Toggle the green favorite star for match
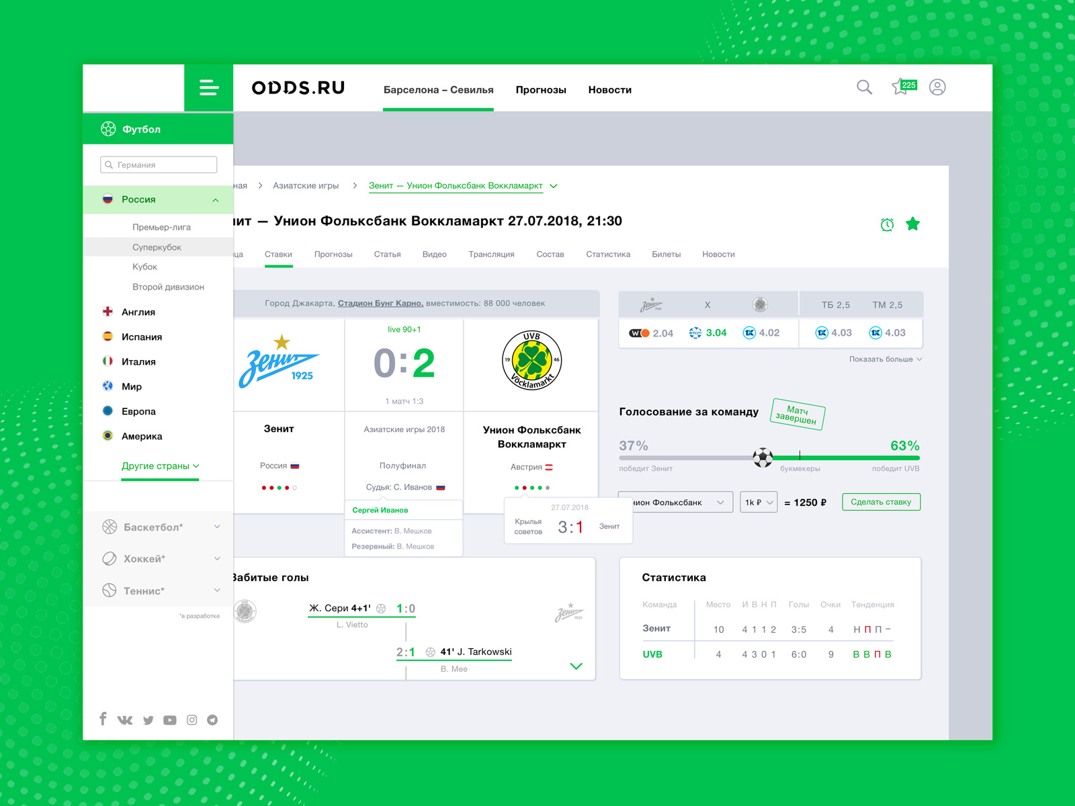The width and height of the screenshot is (1075, 806). click(x=912, y=224)
